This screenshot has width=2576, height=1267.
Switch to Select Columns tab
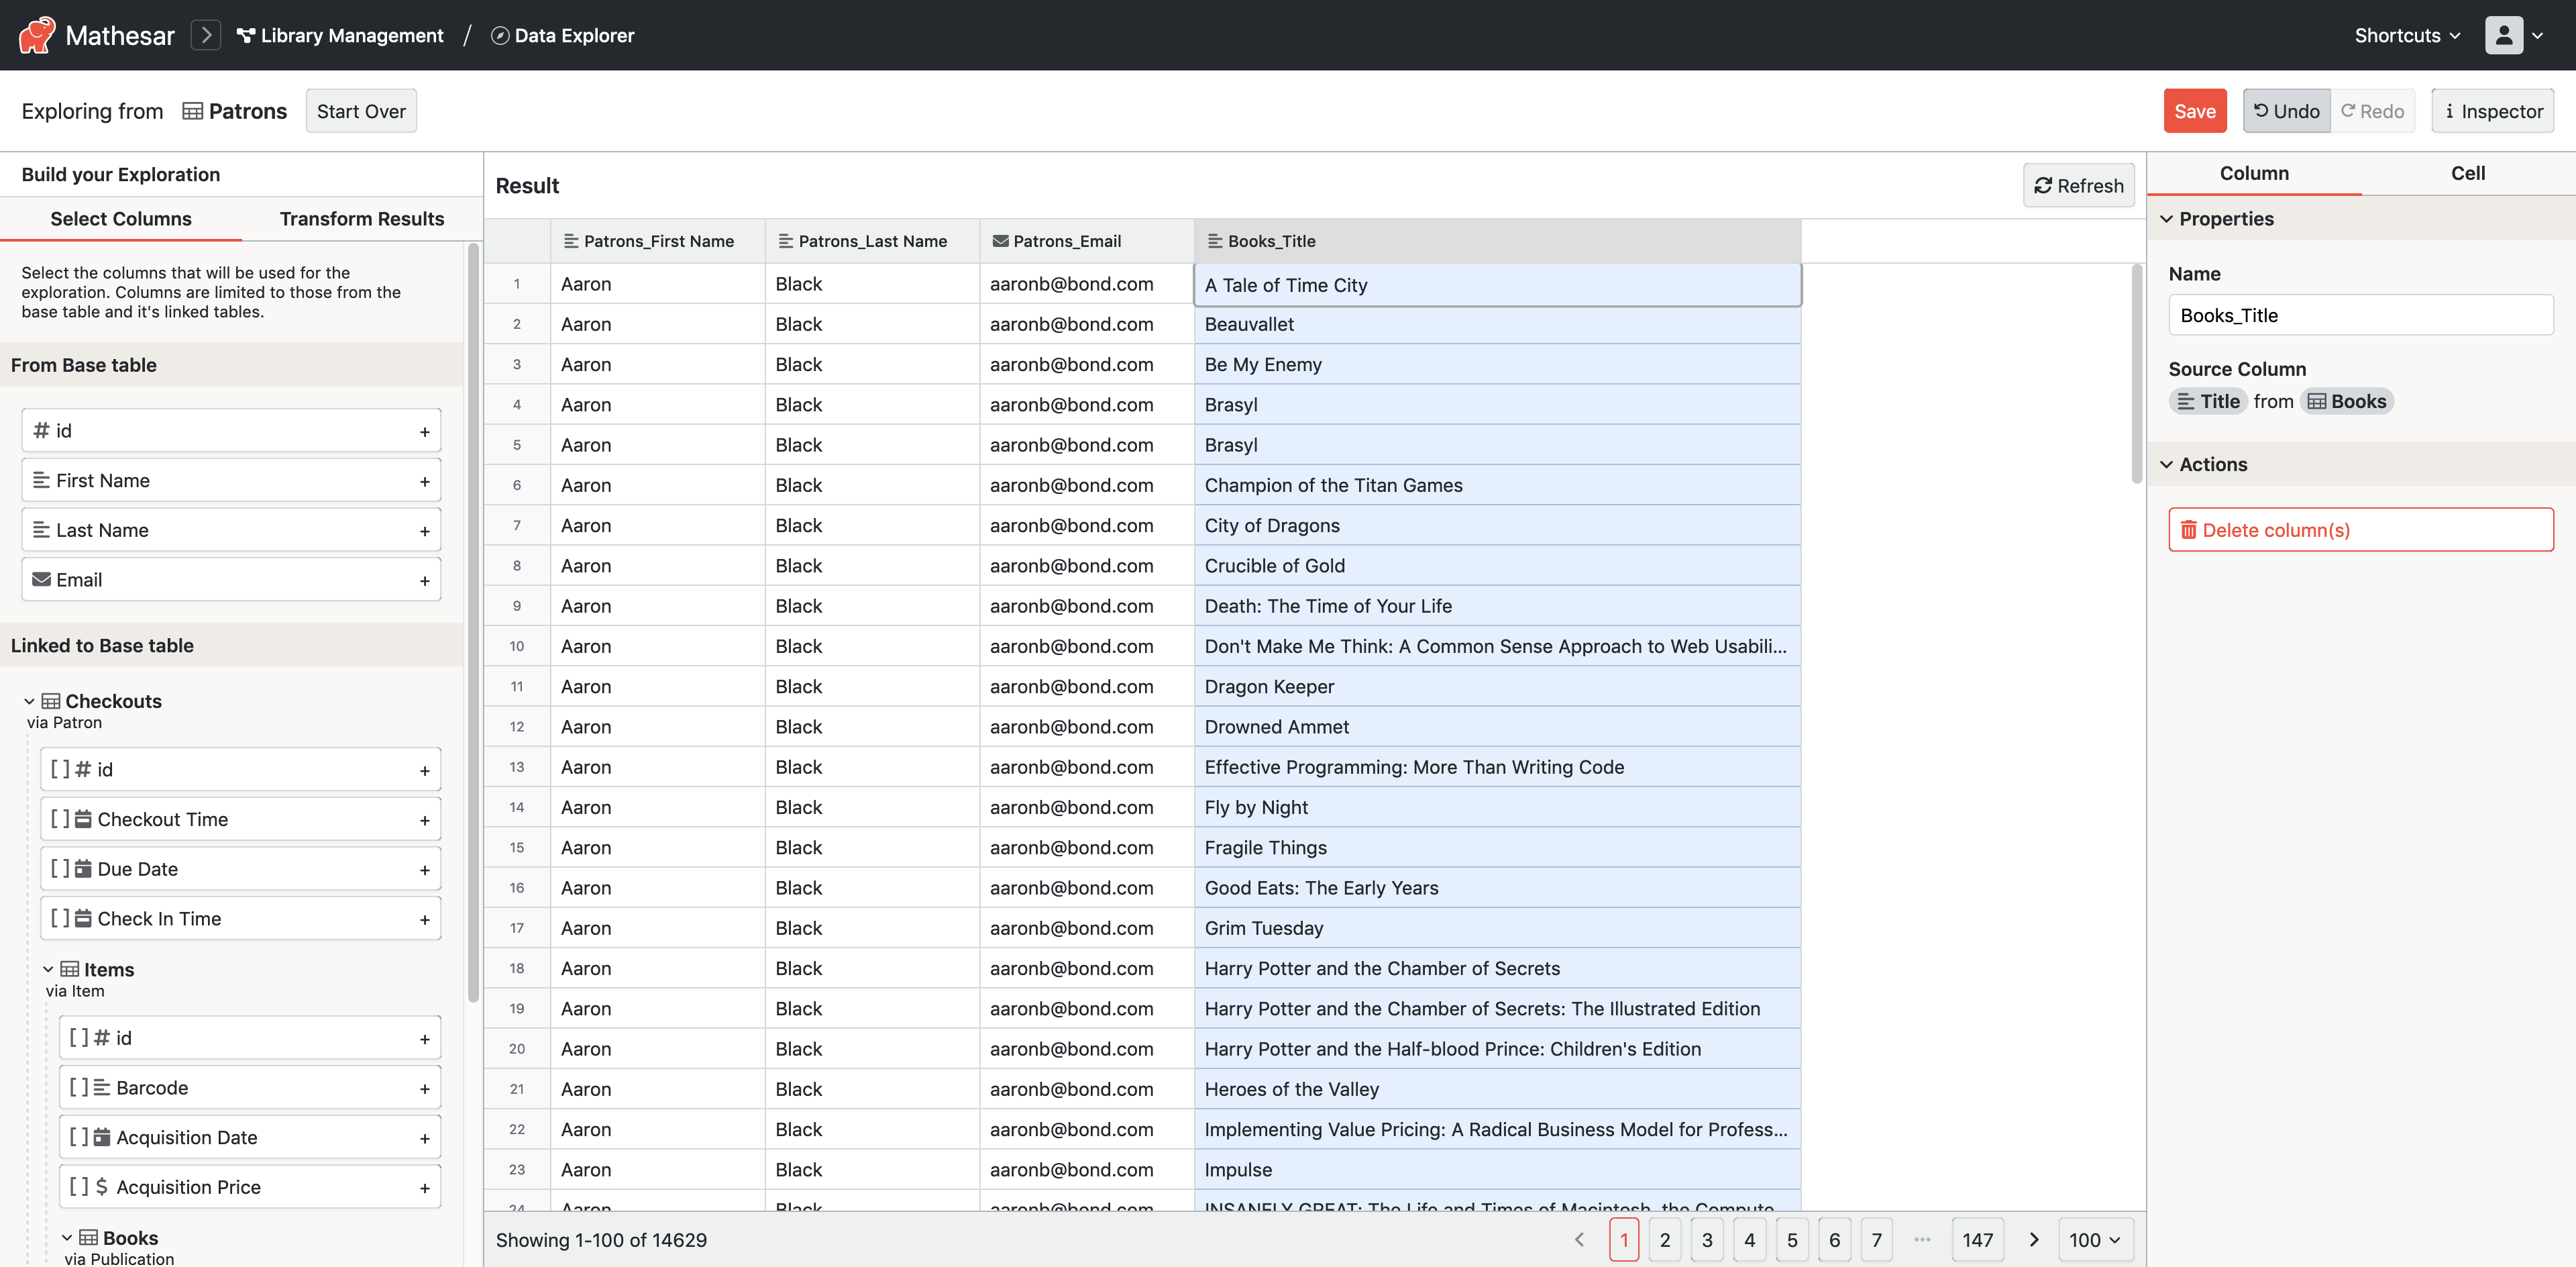pos(121,219)
